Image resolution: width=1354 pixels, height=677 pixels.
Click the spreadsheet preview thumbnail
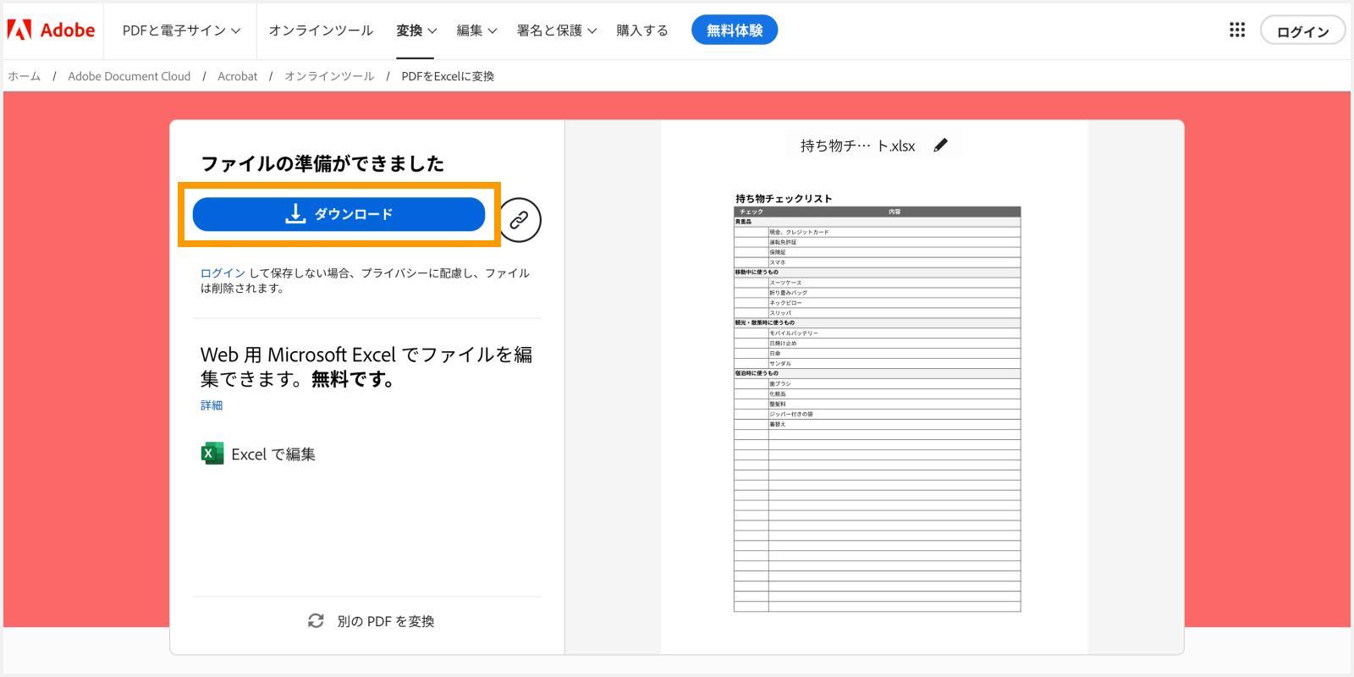878,401
